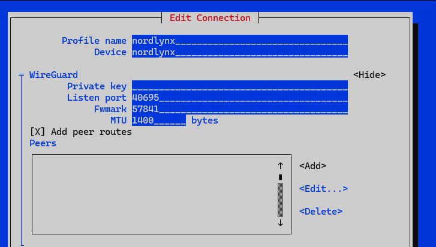The image size is (436, 247).
Task: Click the section marker left of WireGuard heading
Action: tap(22, 75)
